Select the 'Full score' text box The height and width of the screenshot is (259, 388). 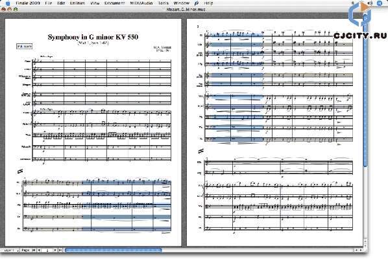(24, 46)
